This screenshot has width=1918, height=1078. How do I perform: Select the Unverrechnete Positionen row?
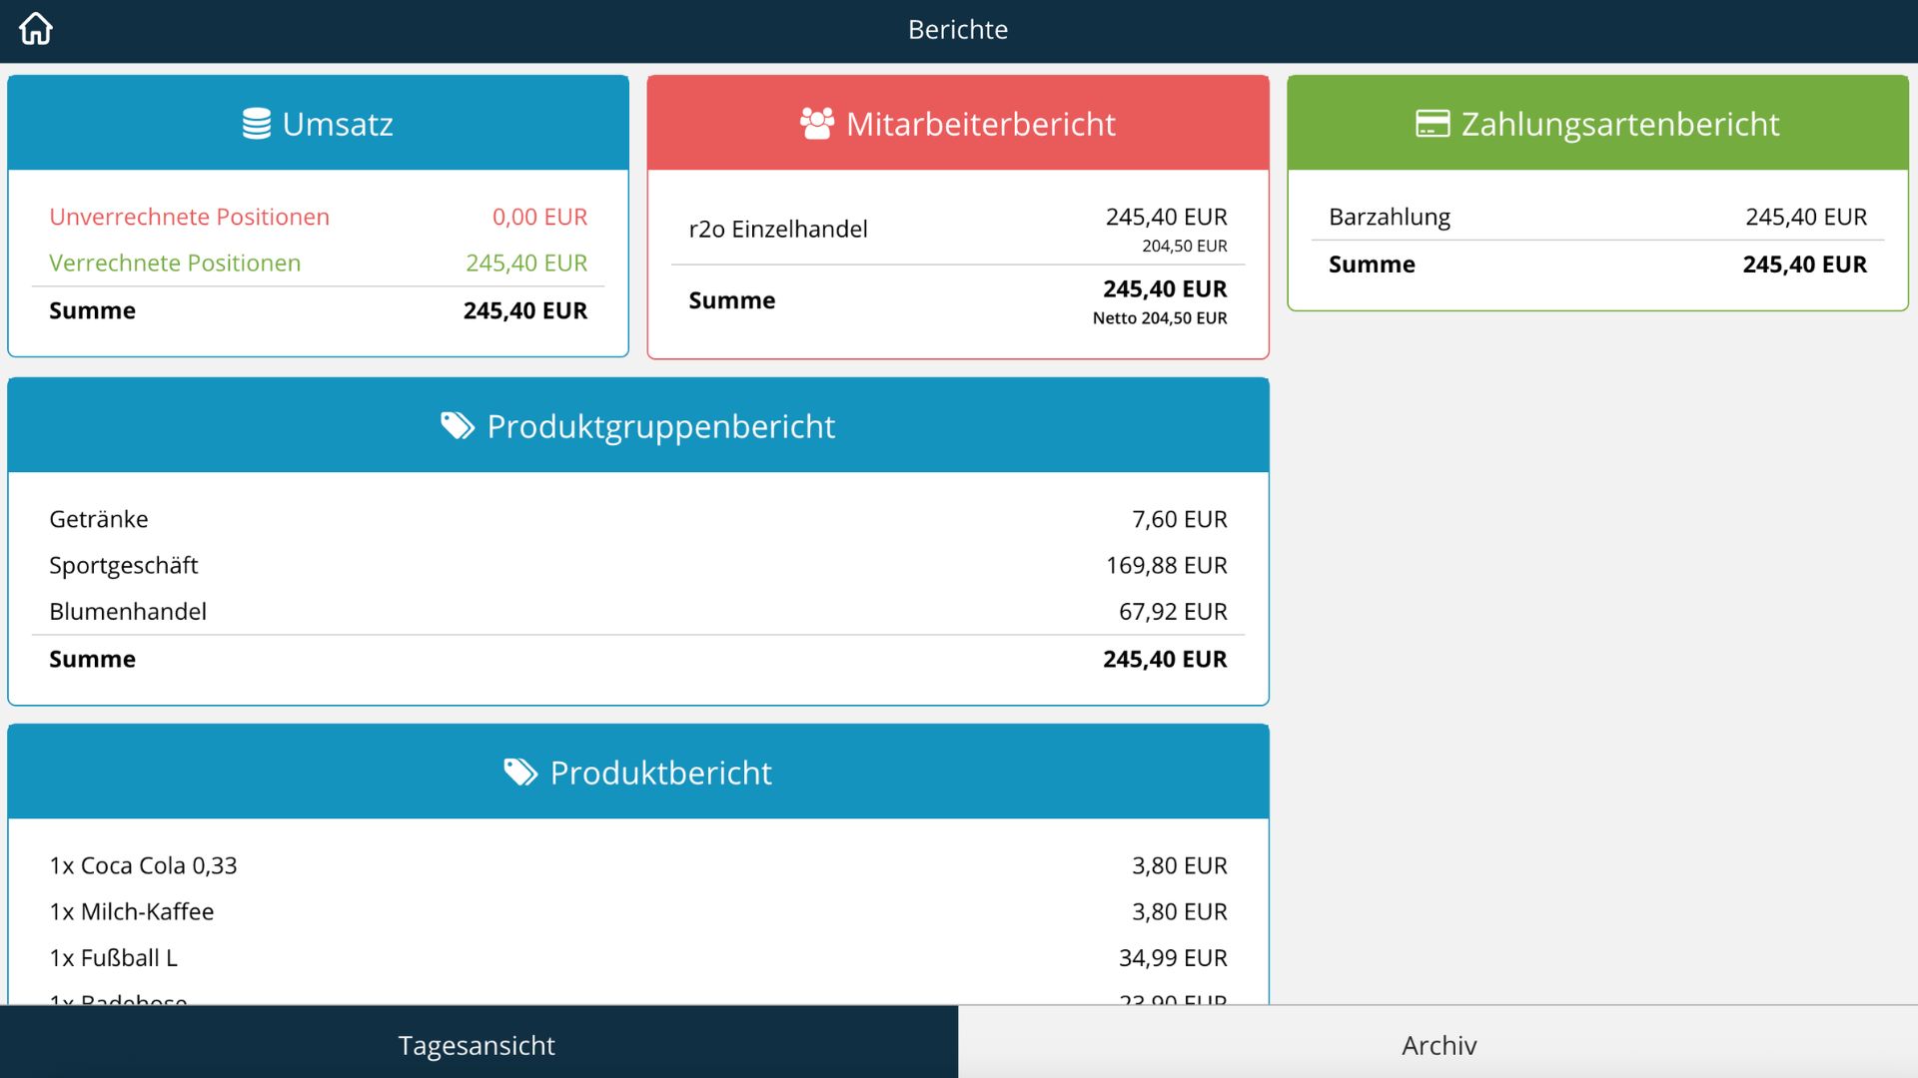[x=319, y=217]
